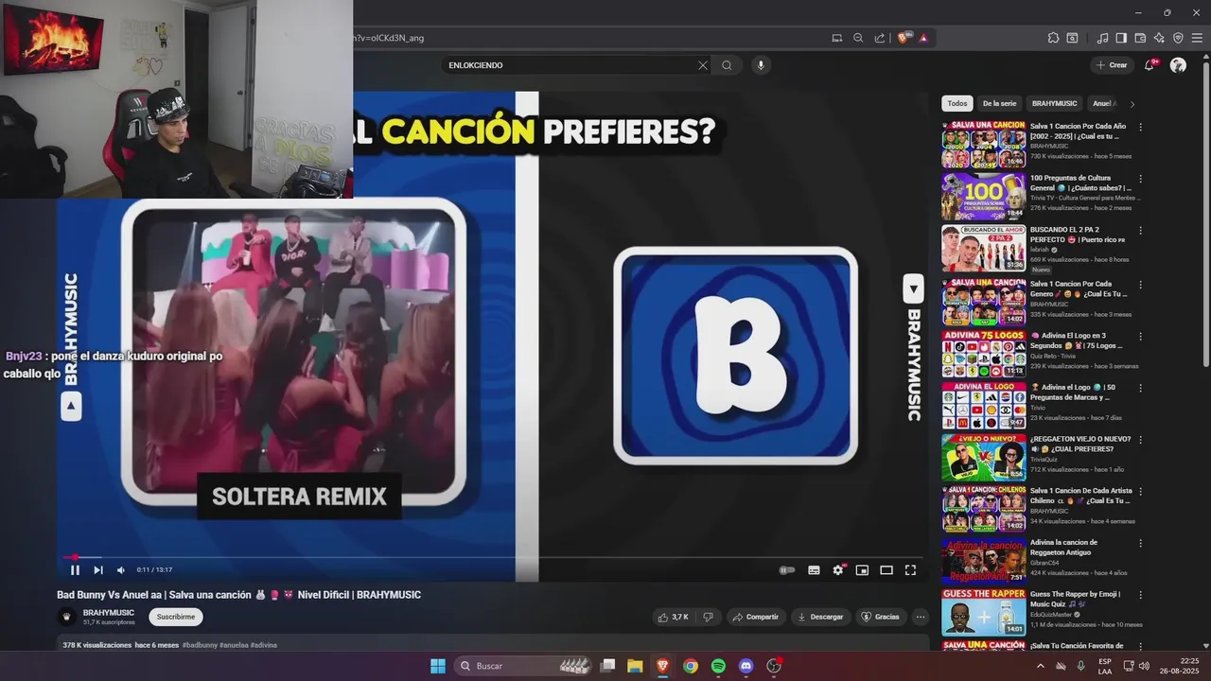
Task: Open options for BUSCANDO EL 2 PA 2
Action: pyautogui.click(x=1140, y=231)
